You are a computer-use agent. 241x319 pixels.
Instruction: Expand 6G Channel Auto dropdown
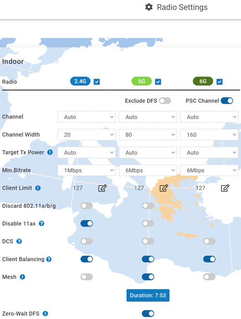(x=209, y=117)
